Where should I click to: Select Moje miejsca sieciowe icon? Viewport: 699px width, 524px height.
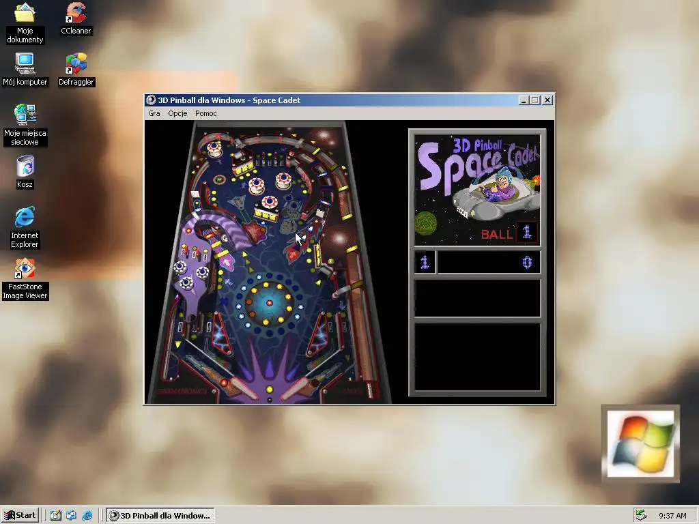tap(25, 126)
